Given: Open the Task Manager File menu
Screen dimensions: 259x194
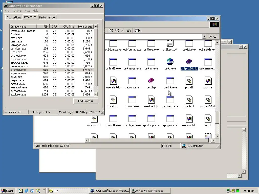Looking at the screenshot, I should point(7,11).
